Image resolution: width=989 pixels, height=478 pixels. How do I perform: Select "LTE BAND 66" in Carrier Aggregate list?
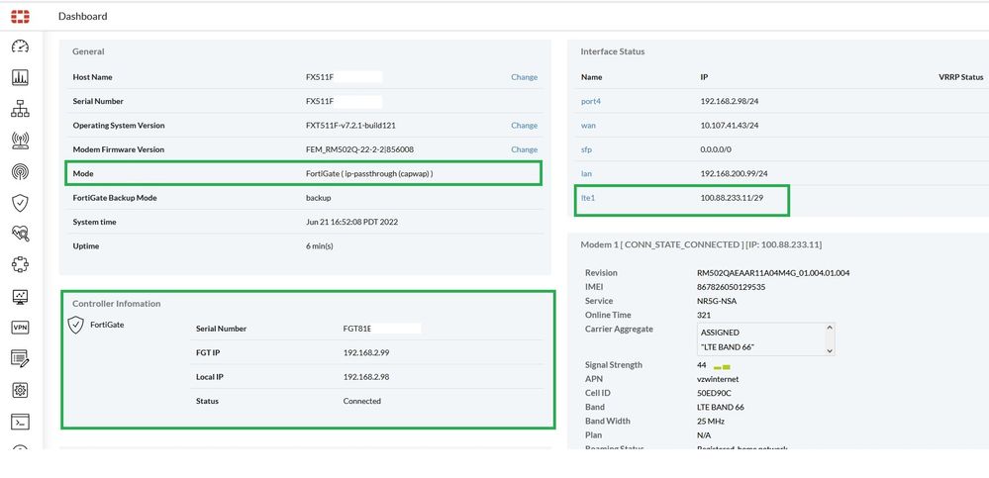[728, 347]
